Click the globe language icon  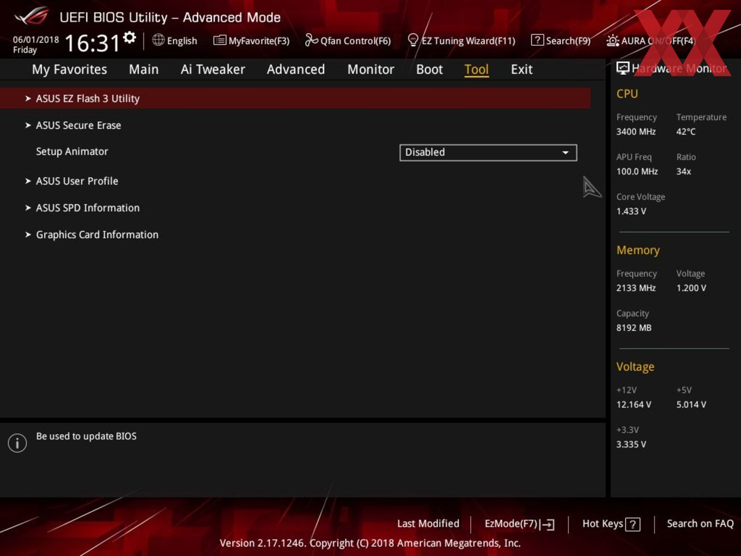coord(158,40)
